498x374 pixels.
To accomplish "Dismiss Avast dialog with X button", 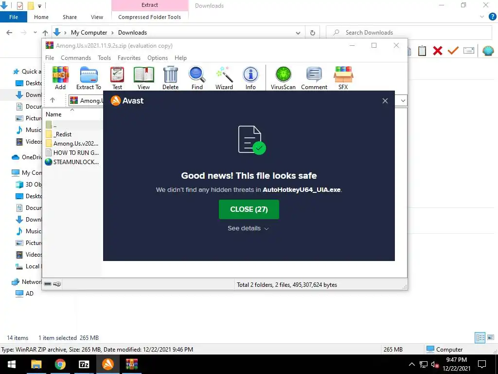I will click(385, 101).
